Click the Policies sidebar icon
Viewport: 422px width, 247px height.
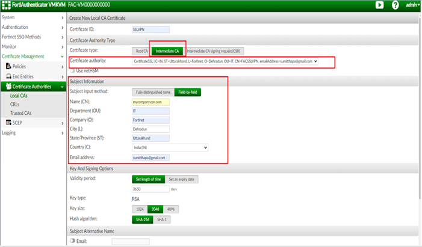pos(8,67)
